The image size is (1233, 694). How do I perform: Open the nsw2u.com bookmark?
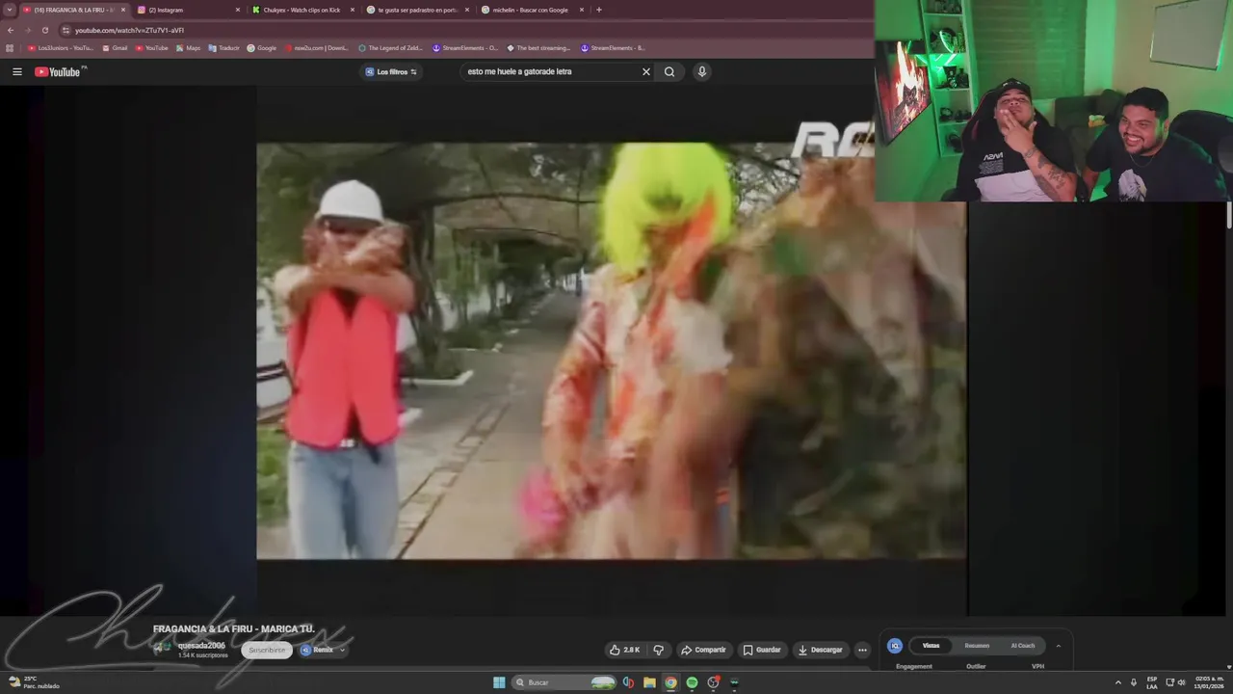point(317,47)
